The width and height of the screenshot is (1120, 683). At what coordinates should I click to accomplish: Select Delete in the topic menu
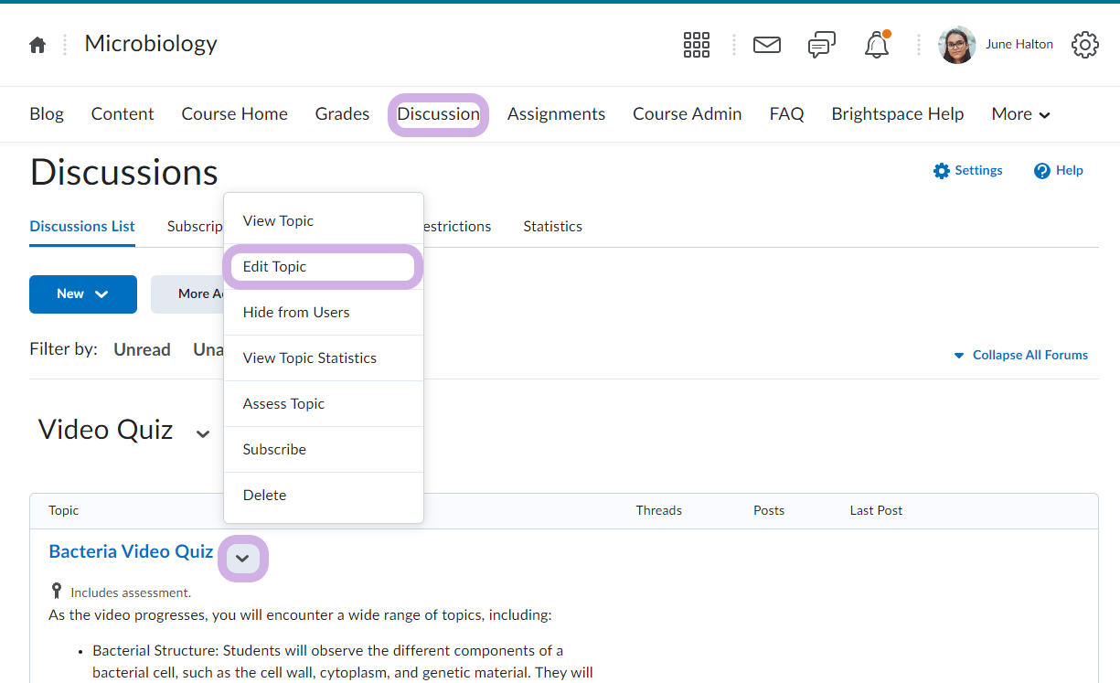[264, 496]
